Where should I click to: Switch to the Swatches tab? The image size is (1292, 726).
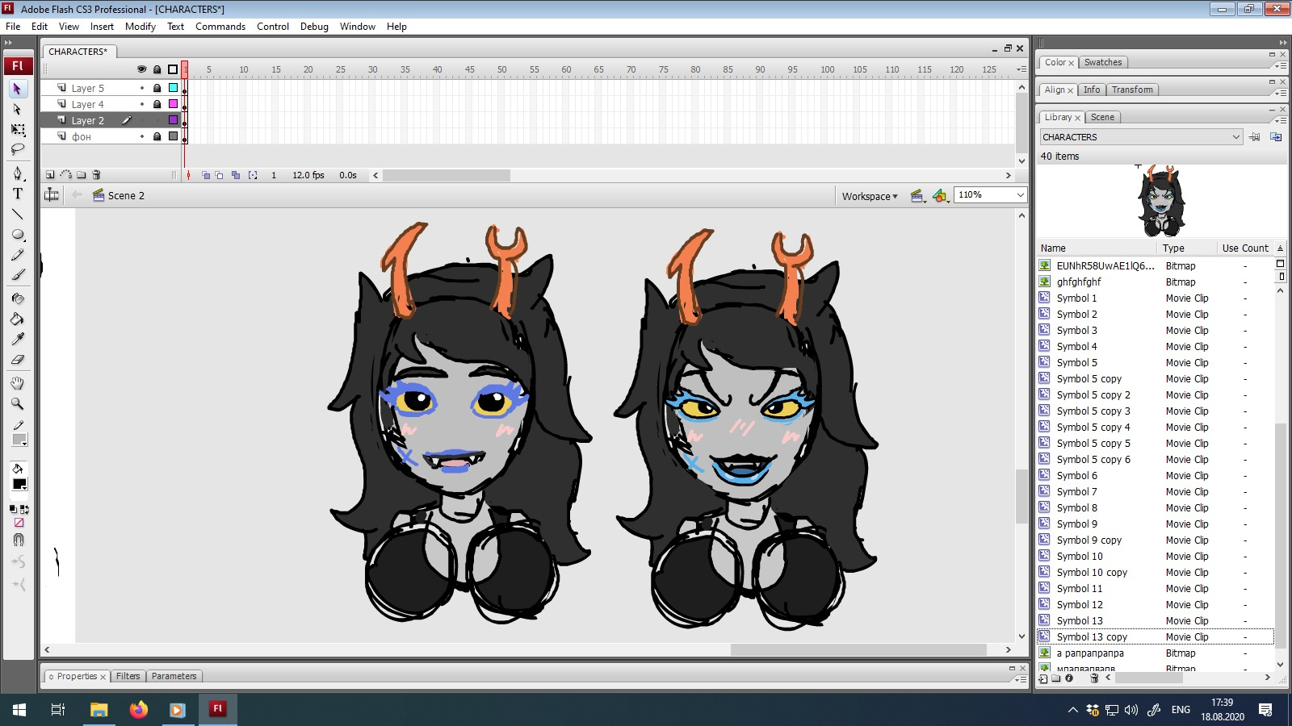1103,62
